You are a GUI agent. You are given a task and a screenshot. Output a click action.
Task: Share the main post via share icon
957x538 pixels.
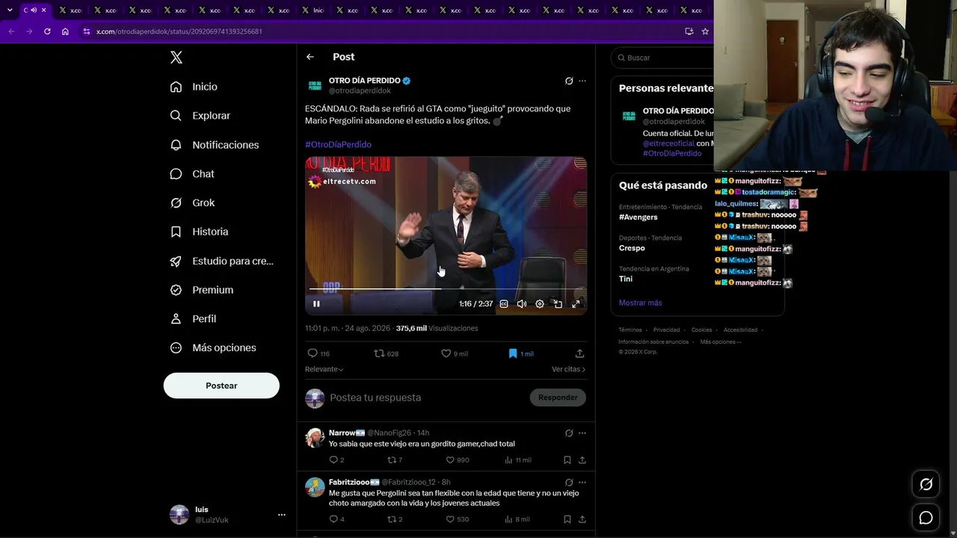[x=579, y=353]
